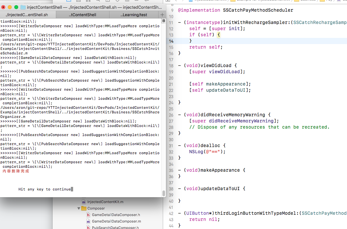Click line number 18 in Xcode gutter
Viewport: 347px width, 229px height.
[171, 66]
